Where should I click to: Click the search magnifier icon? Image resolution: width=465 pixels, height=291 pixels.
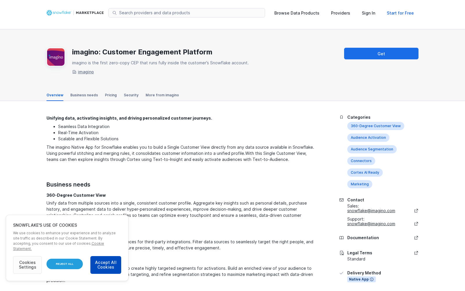(115, 13)
